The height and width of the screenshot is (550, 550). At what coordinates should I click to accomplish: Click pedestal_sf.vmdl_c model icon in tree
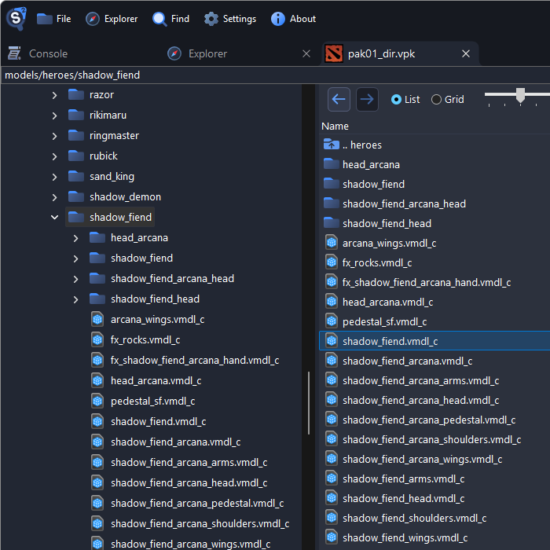tap(97, 401)
